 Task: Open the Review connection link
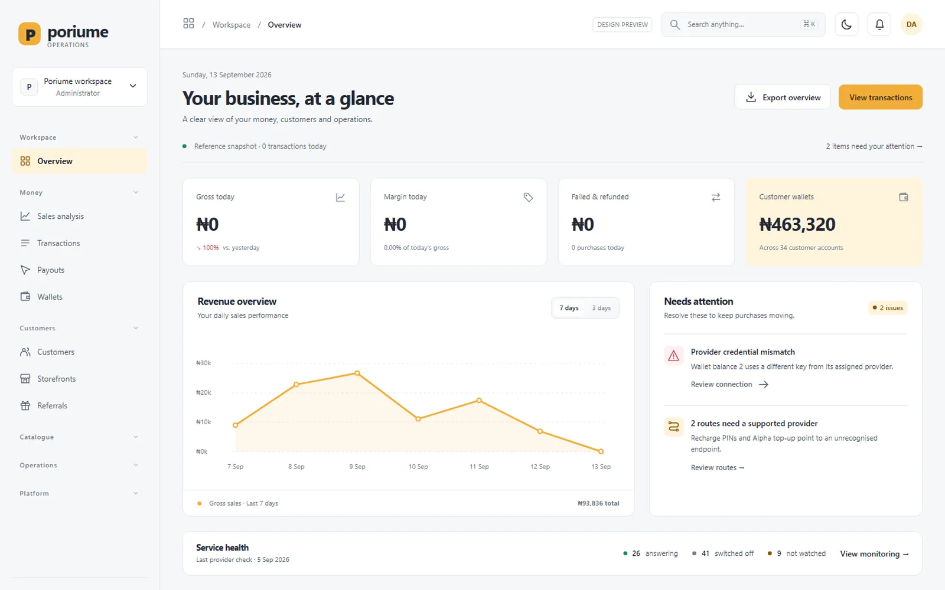[729, 384]
